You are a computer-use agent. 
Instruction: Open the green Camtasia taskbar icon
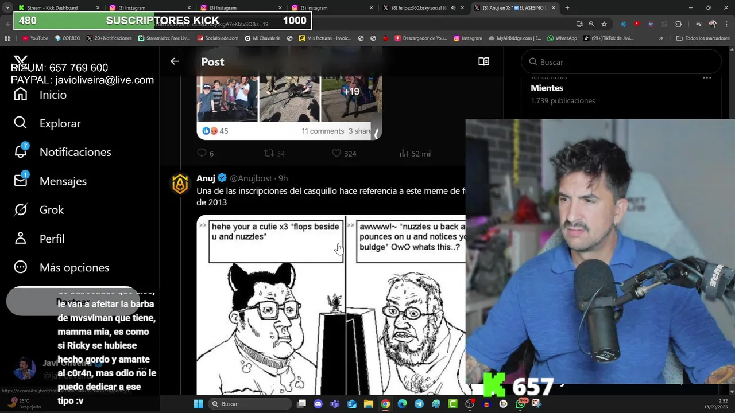tap(452, 404)
